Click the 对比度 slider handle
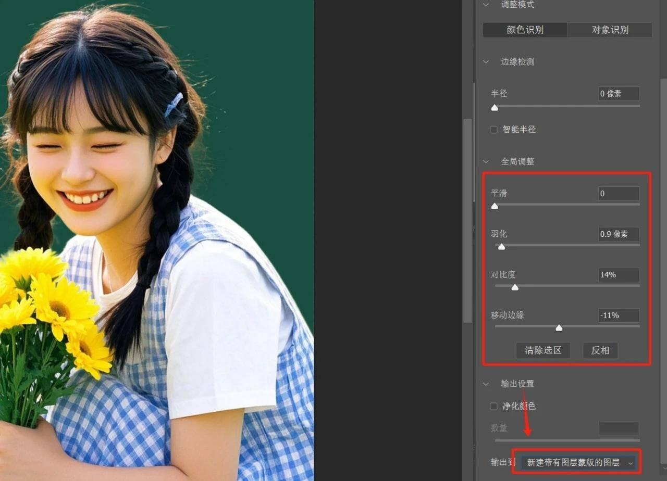Screen dimensions: 667x481 515,287
